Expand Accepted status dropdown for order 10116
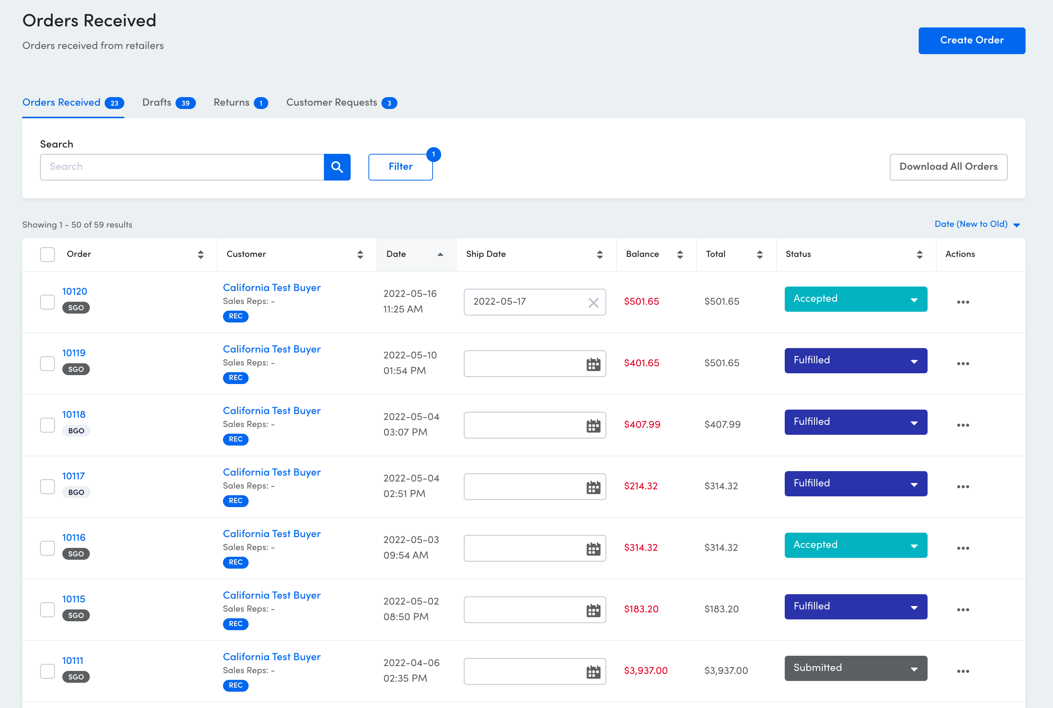Screen dimensions: 1053x708 click(x=856, y=545)
